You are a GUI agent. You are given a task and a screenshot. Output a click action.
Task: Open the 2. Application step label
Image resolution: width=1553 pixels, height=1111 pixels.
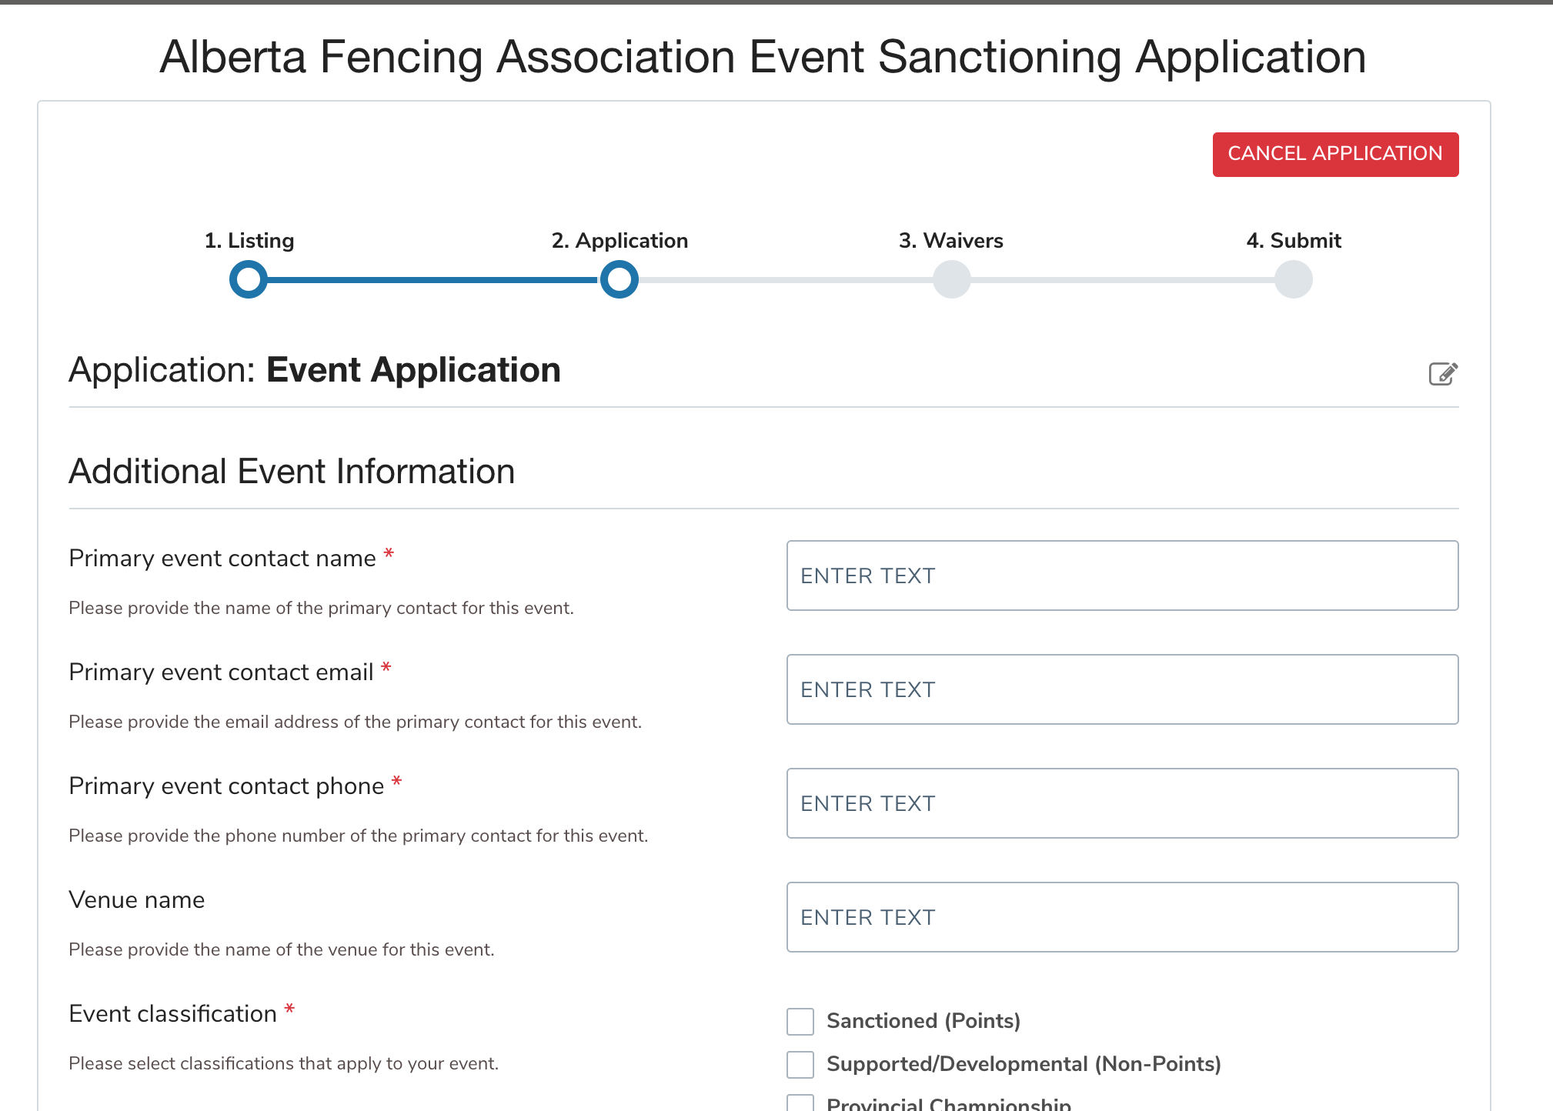(620, 241)
